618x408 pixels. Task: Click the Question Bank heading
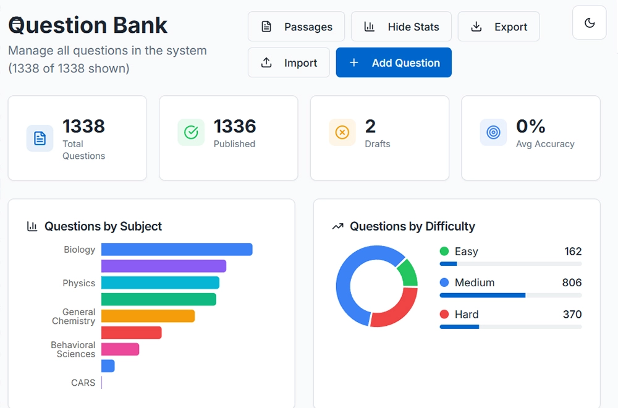88,25
